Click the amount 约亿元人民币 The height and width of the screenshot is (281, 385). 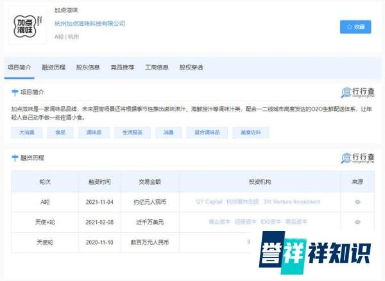[x=150, y=203]
